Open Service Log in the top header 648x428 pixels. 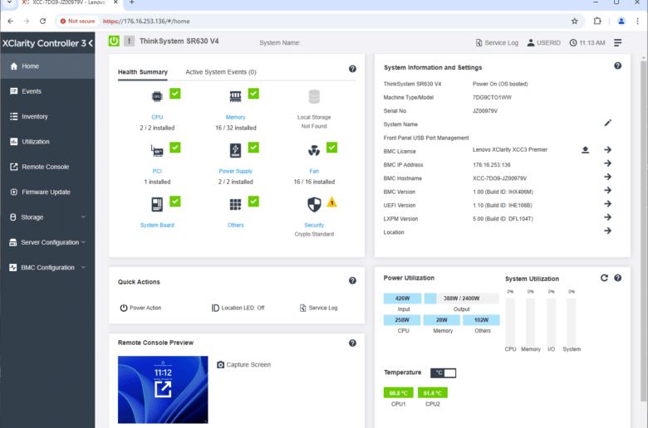click(x=497, y=42)
